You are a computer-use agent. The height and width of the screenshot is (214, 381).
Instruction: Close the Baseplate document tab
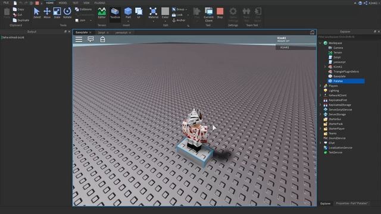tap(90, 33)
